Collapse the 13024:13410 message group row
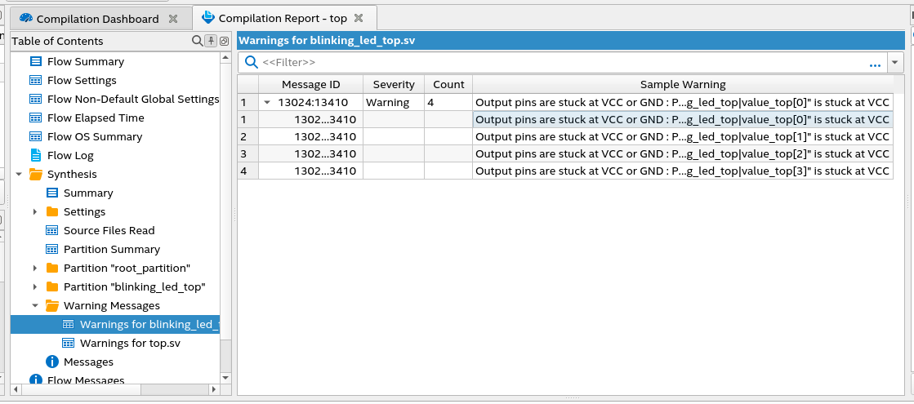The image size is (914, 404). (x=267, y=103)
